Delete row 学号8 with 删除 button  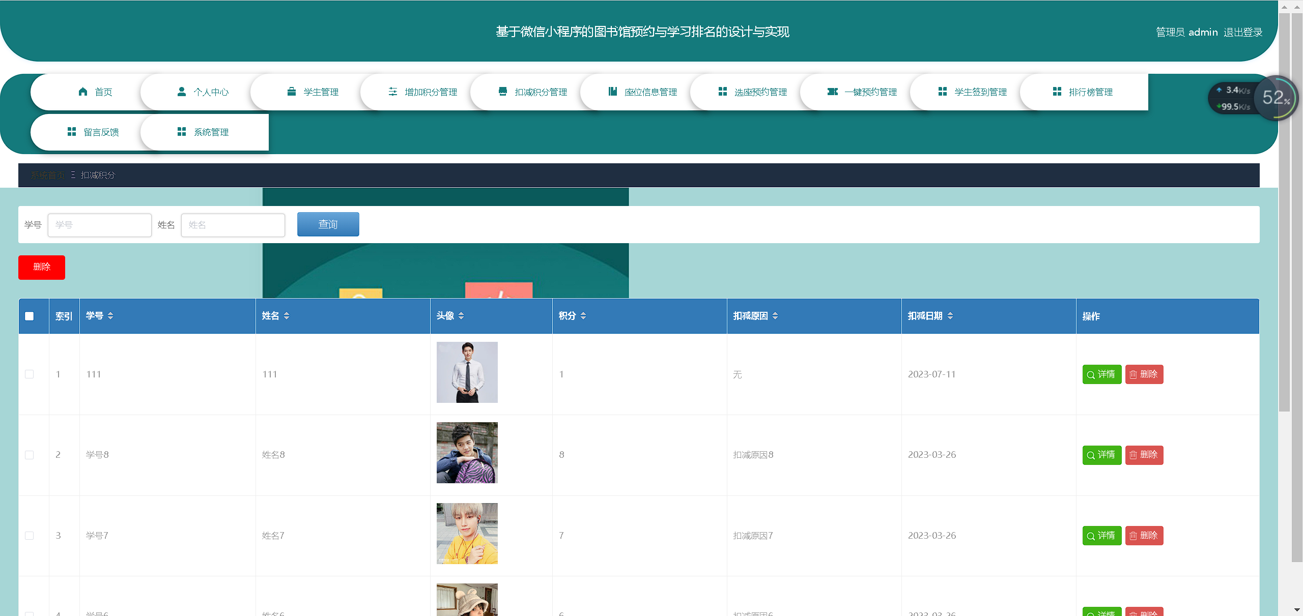[x=1144, y=455]
